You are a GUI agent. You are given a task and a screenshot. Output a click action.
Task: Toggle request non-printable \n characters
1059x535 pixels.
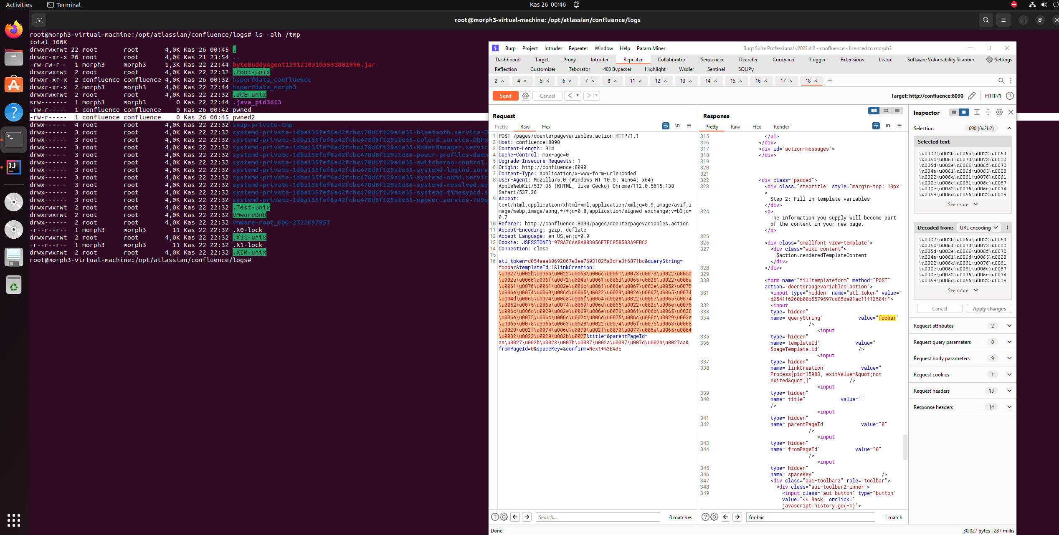point(677,126)
